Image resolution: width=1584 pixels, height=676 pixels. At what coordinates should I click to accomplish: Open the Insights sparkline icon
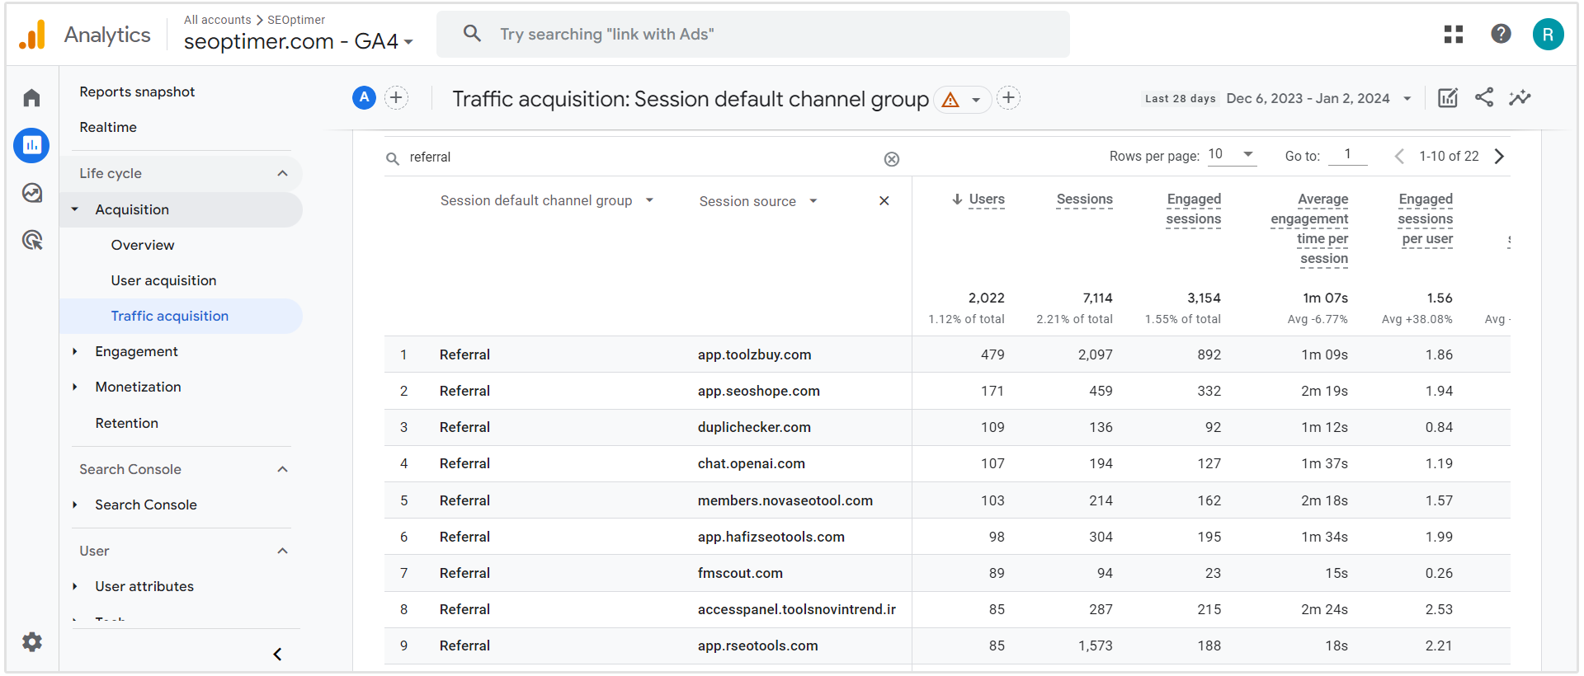pos(1519,98)
